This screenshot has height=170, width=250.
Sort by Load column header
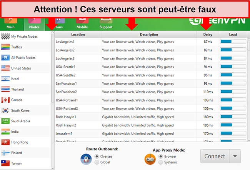[233, 35]
